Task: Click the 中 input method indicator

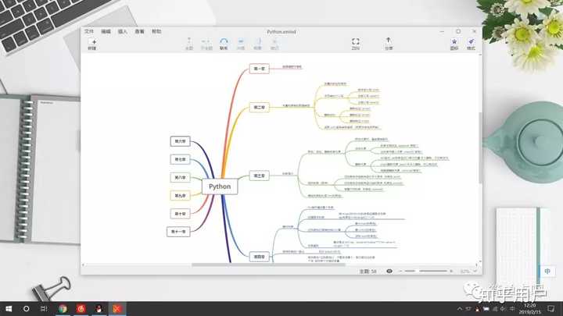Action: tap(547, 272)
